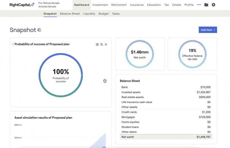230x148 pixels.
Task: Click Asset simulation results of Proposed plan title
Action: [x=43, y=118]
